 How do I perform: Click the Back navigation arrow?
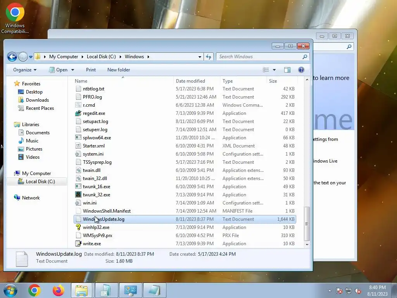coord(12,57)
